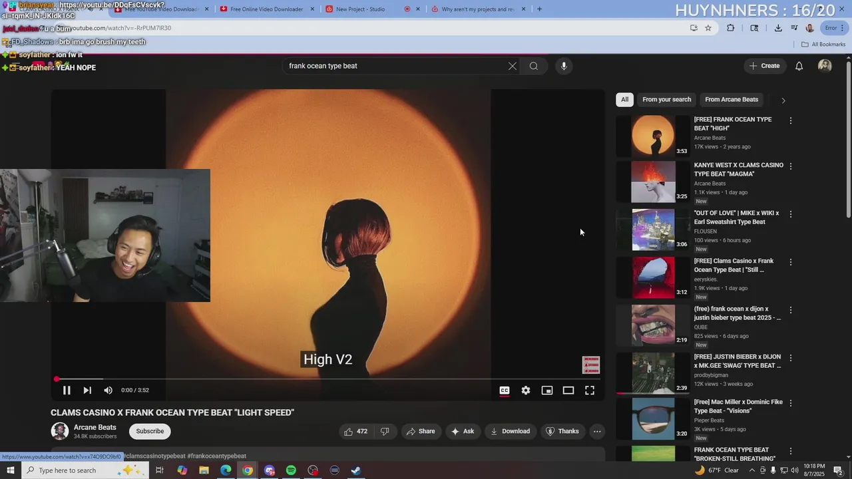Open options for FRANK OCEAN "HIGH" video

coord(791,121)
